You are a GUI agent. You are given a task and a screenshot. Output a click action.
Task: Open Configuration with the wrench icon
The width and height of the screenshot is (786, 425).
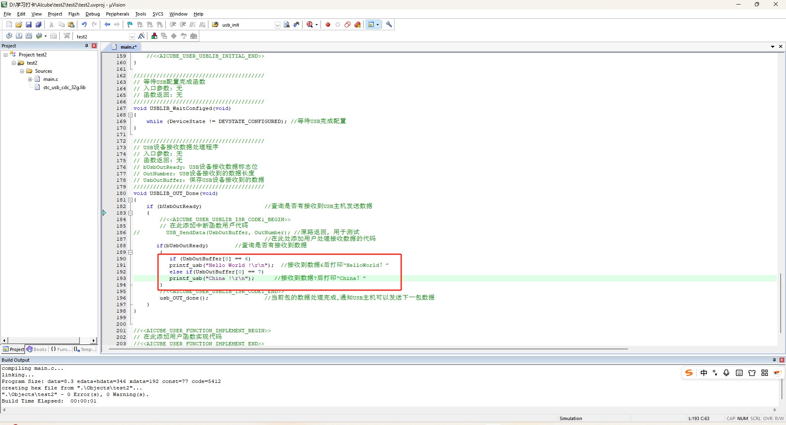(389, 25)
